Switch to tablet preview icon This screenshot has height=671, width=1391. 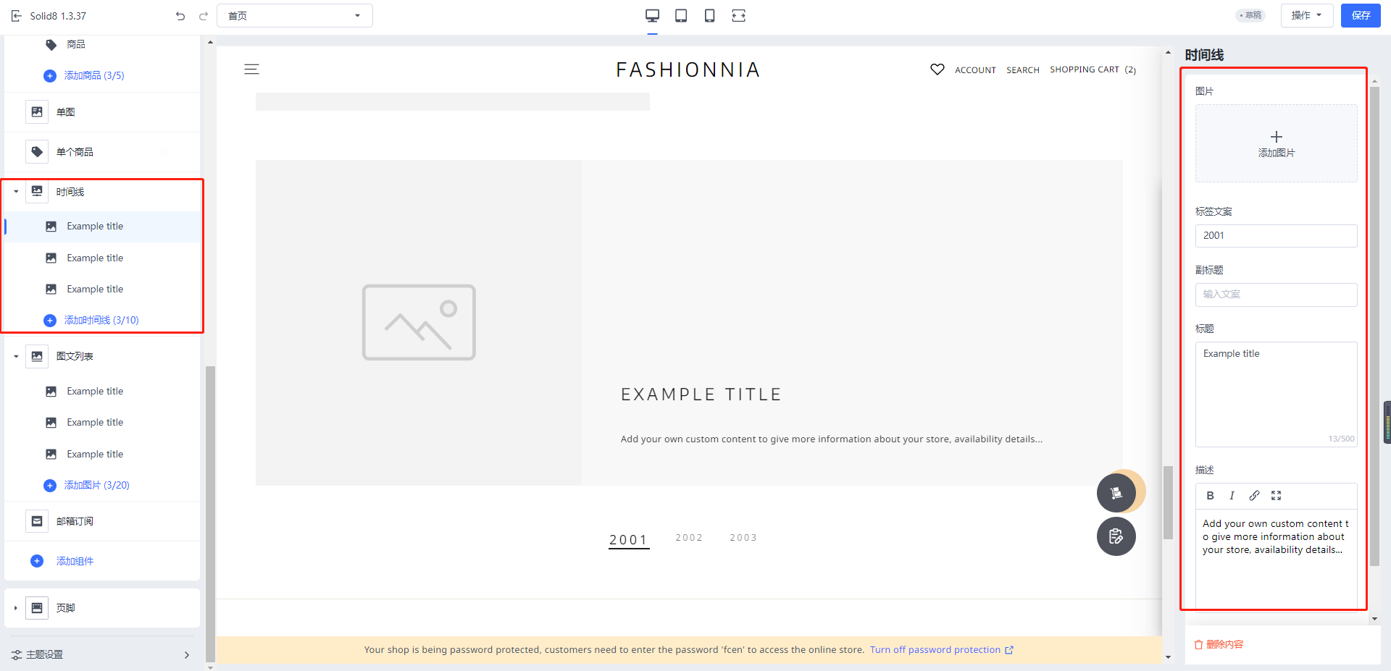(x=681, y=16)
